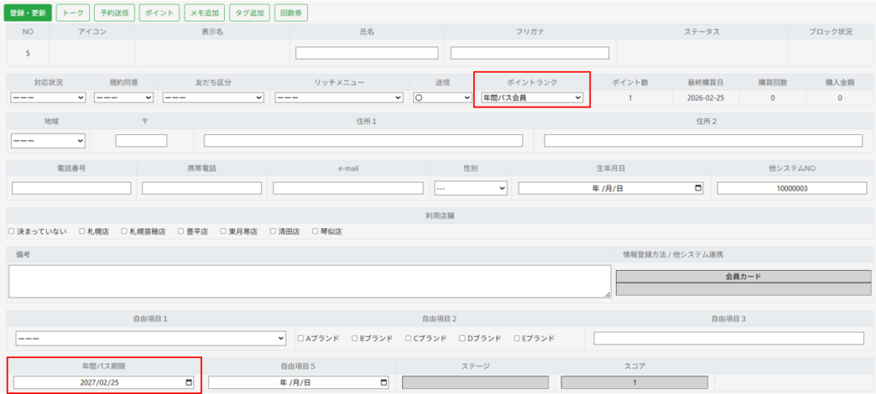Check the Dブランド checkbox

tap(463, 338)
